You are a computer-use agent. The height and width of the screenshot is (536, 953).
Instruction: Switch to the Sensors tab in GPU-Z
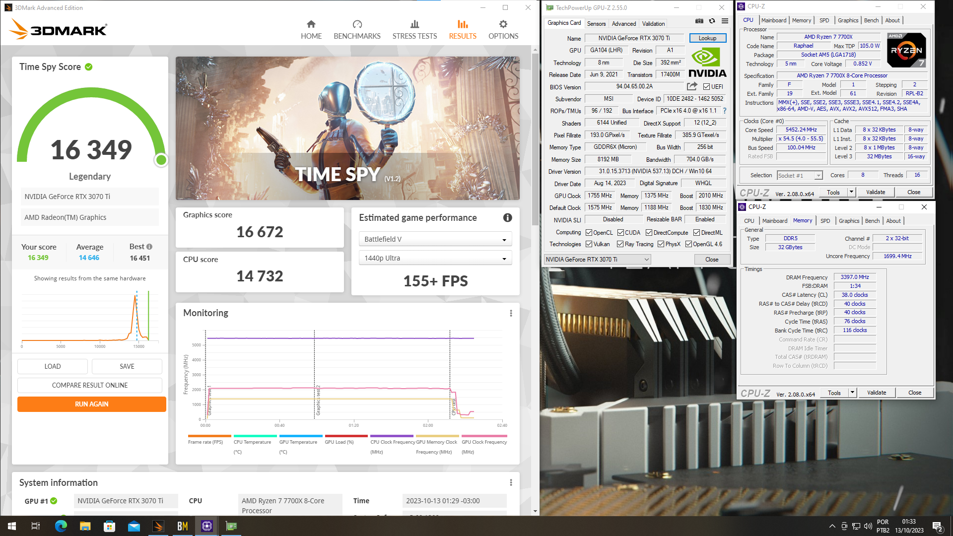[596, 24]
